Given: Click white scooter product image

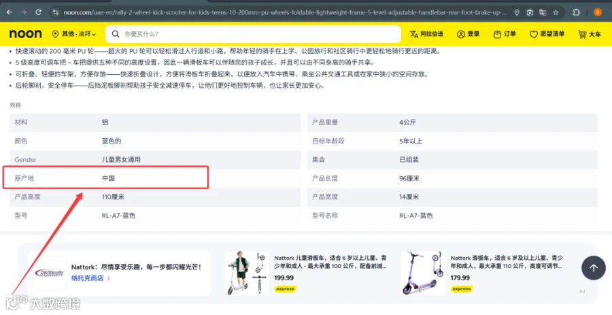Looking at the screenshot, I should click(x=246, y=273).
